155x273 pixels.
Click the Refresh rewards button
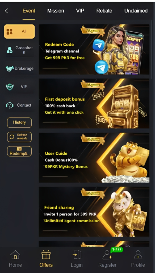coord(19,137)
